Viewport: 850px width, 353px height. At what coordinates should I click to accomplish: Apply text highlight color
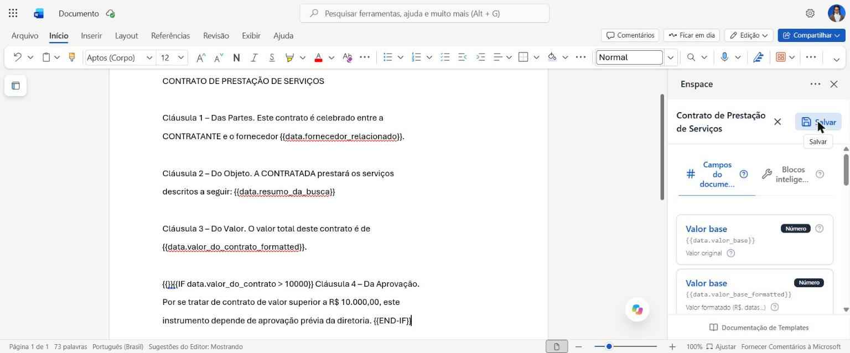(289, 57)
